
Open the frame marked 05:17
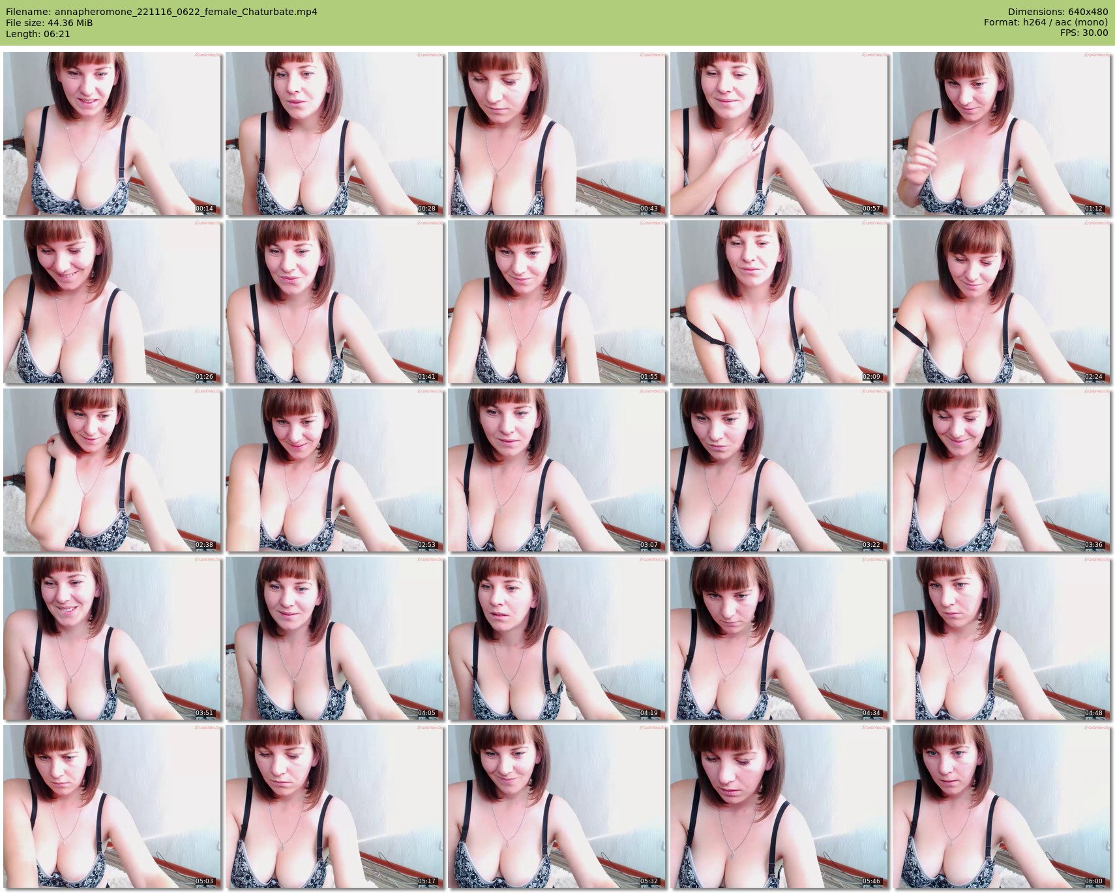(x=334, y=806)
